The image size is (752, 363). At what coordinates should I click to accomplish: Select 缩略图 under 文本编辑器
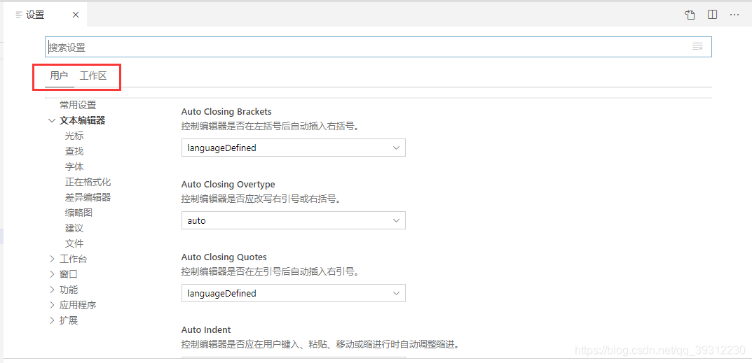click(78, 213)
